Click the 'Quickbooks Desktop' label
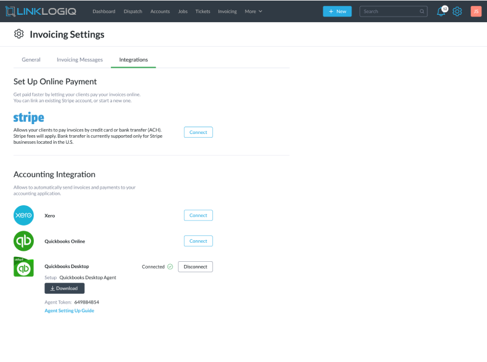This screenshot has height=362, width=487. click(x=66, y=266)
